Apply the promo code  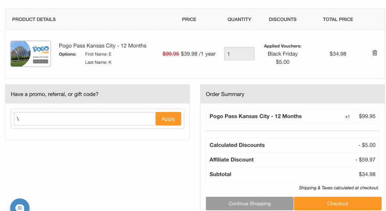coord(168,119)
